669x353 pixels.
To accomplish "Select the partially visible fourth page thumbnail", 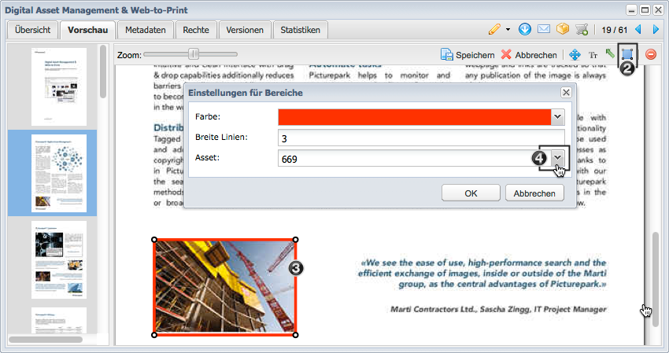I will coord(59,320).
